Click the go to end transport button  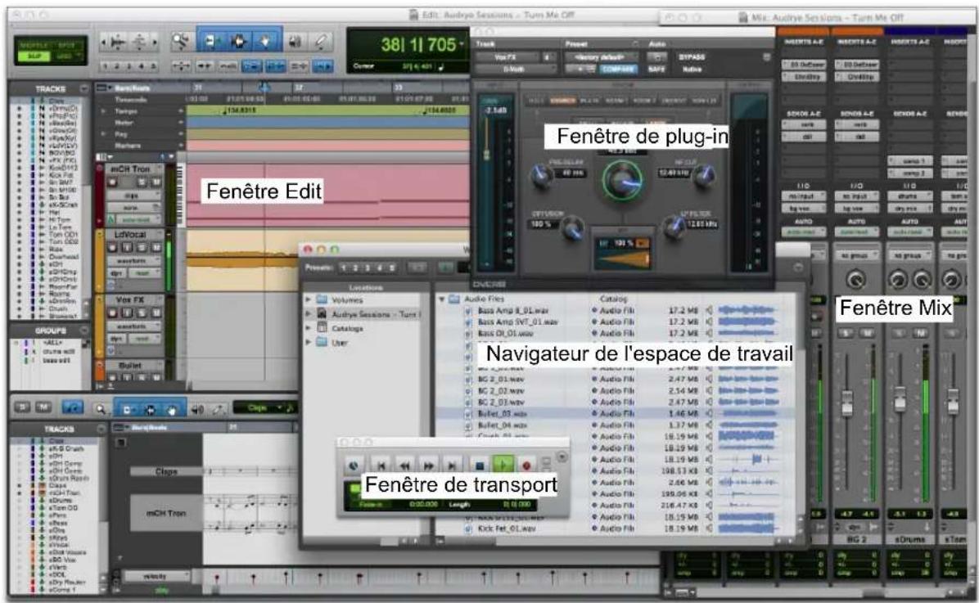pos(452,466)
